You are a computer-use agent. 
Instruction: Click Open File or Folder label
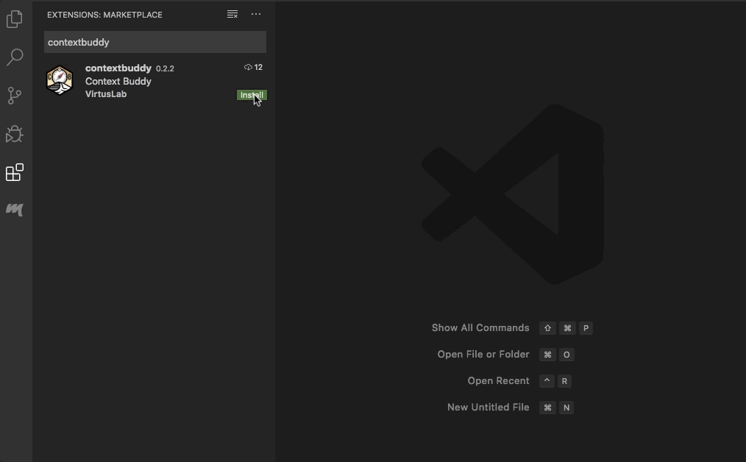coord(483,355)
